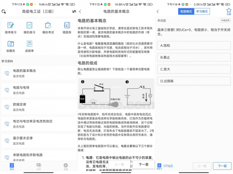Open 顺序练习 sequential practice
233x174 pixels.
[10, 28]
